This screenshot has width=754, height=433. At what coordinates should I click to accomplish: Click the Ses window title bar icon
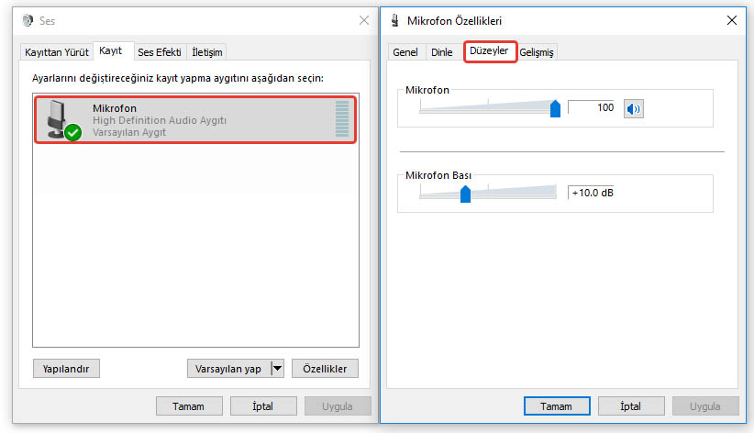27,20
